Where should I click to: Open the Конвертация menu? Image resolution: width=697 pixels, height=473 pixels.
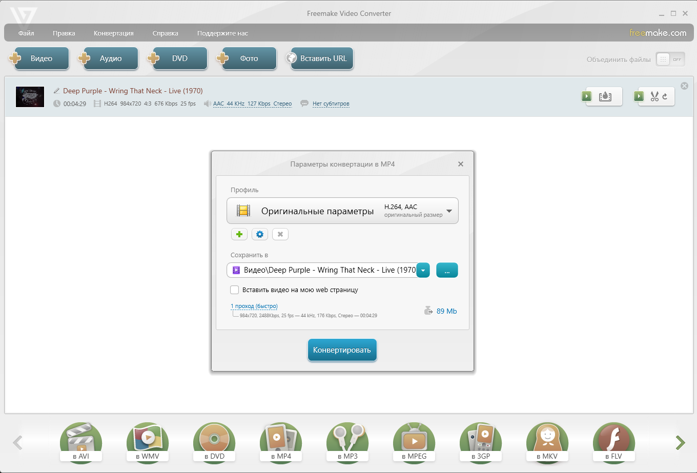click(114, 33)
